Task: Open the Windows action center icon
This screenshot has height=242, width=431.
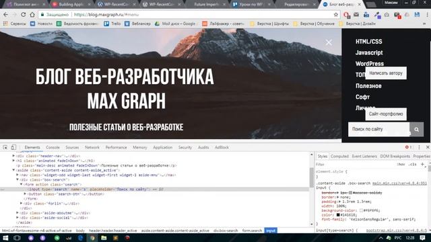Action: (422, 237)
